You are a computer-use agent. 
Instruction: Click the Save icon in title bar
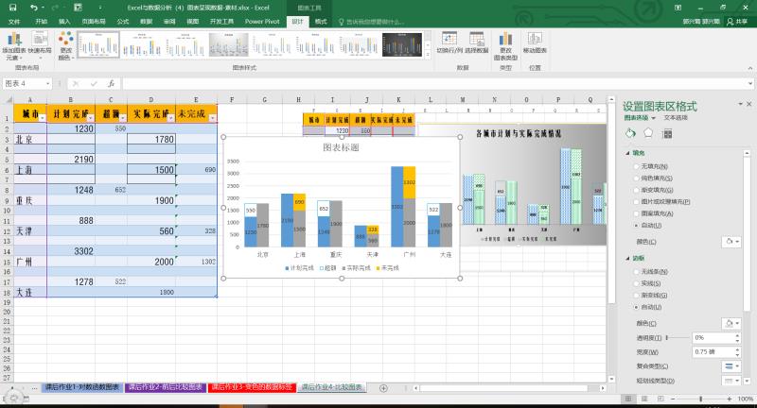(x=12, y=8)
